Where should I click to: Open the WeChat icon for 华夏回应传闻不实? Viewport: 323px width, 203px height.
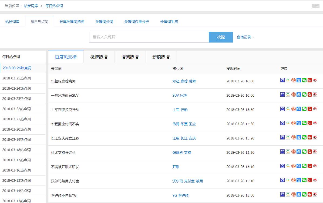[304, 123]
